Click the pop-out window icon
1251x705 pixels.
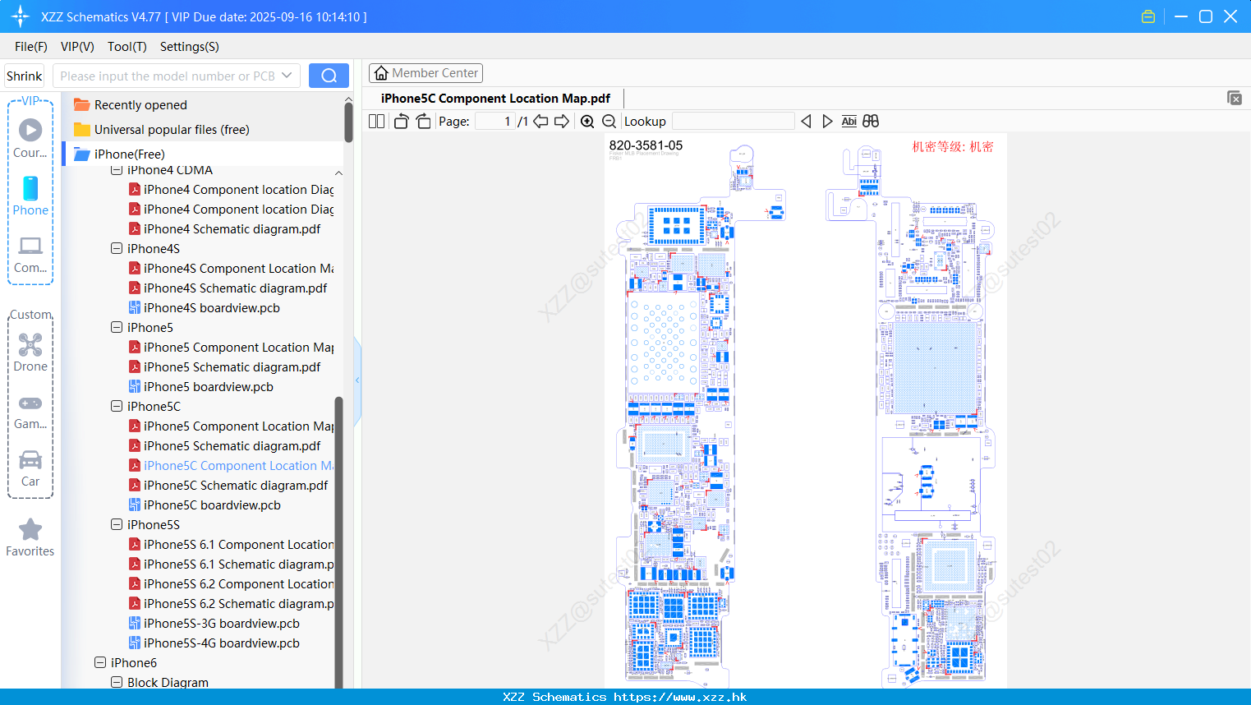pyautogui.click(x=1235, y=98)
